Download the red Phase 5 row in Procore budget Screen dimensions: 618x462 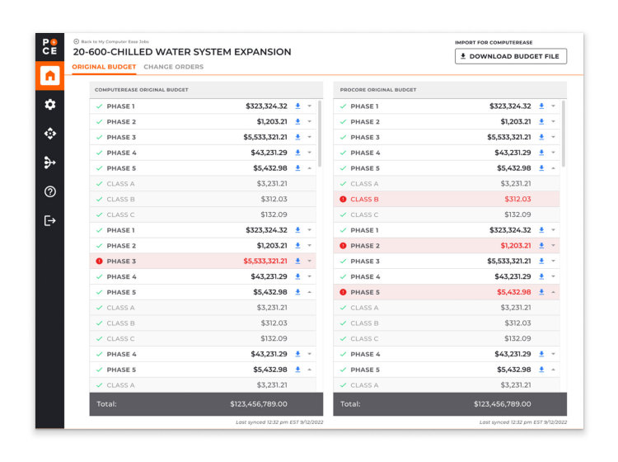click(x=541, y=292)
